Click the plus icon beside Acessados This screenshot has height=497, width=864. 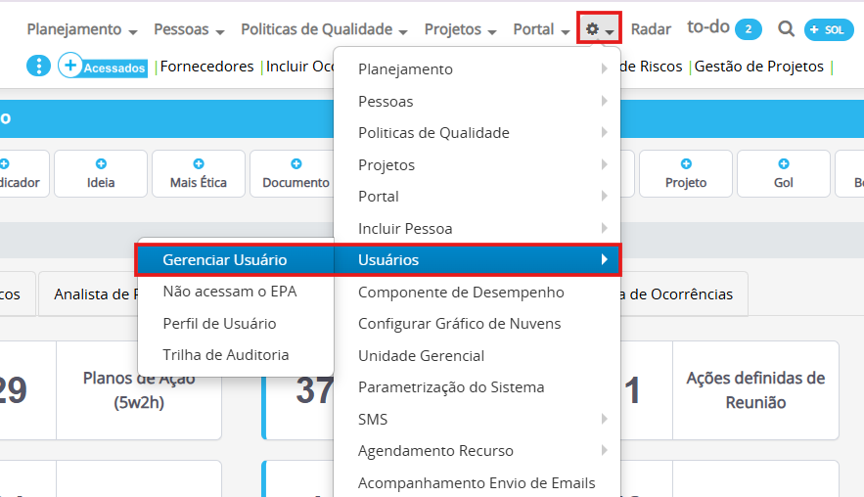pyautogui.click(x=70, y=66)
